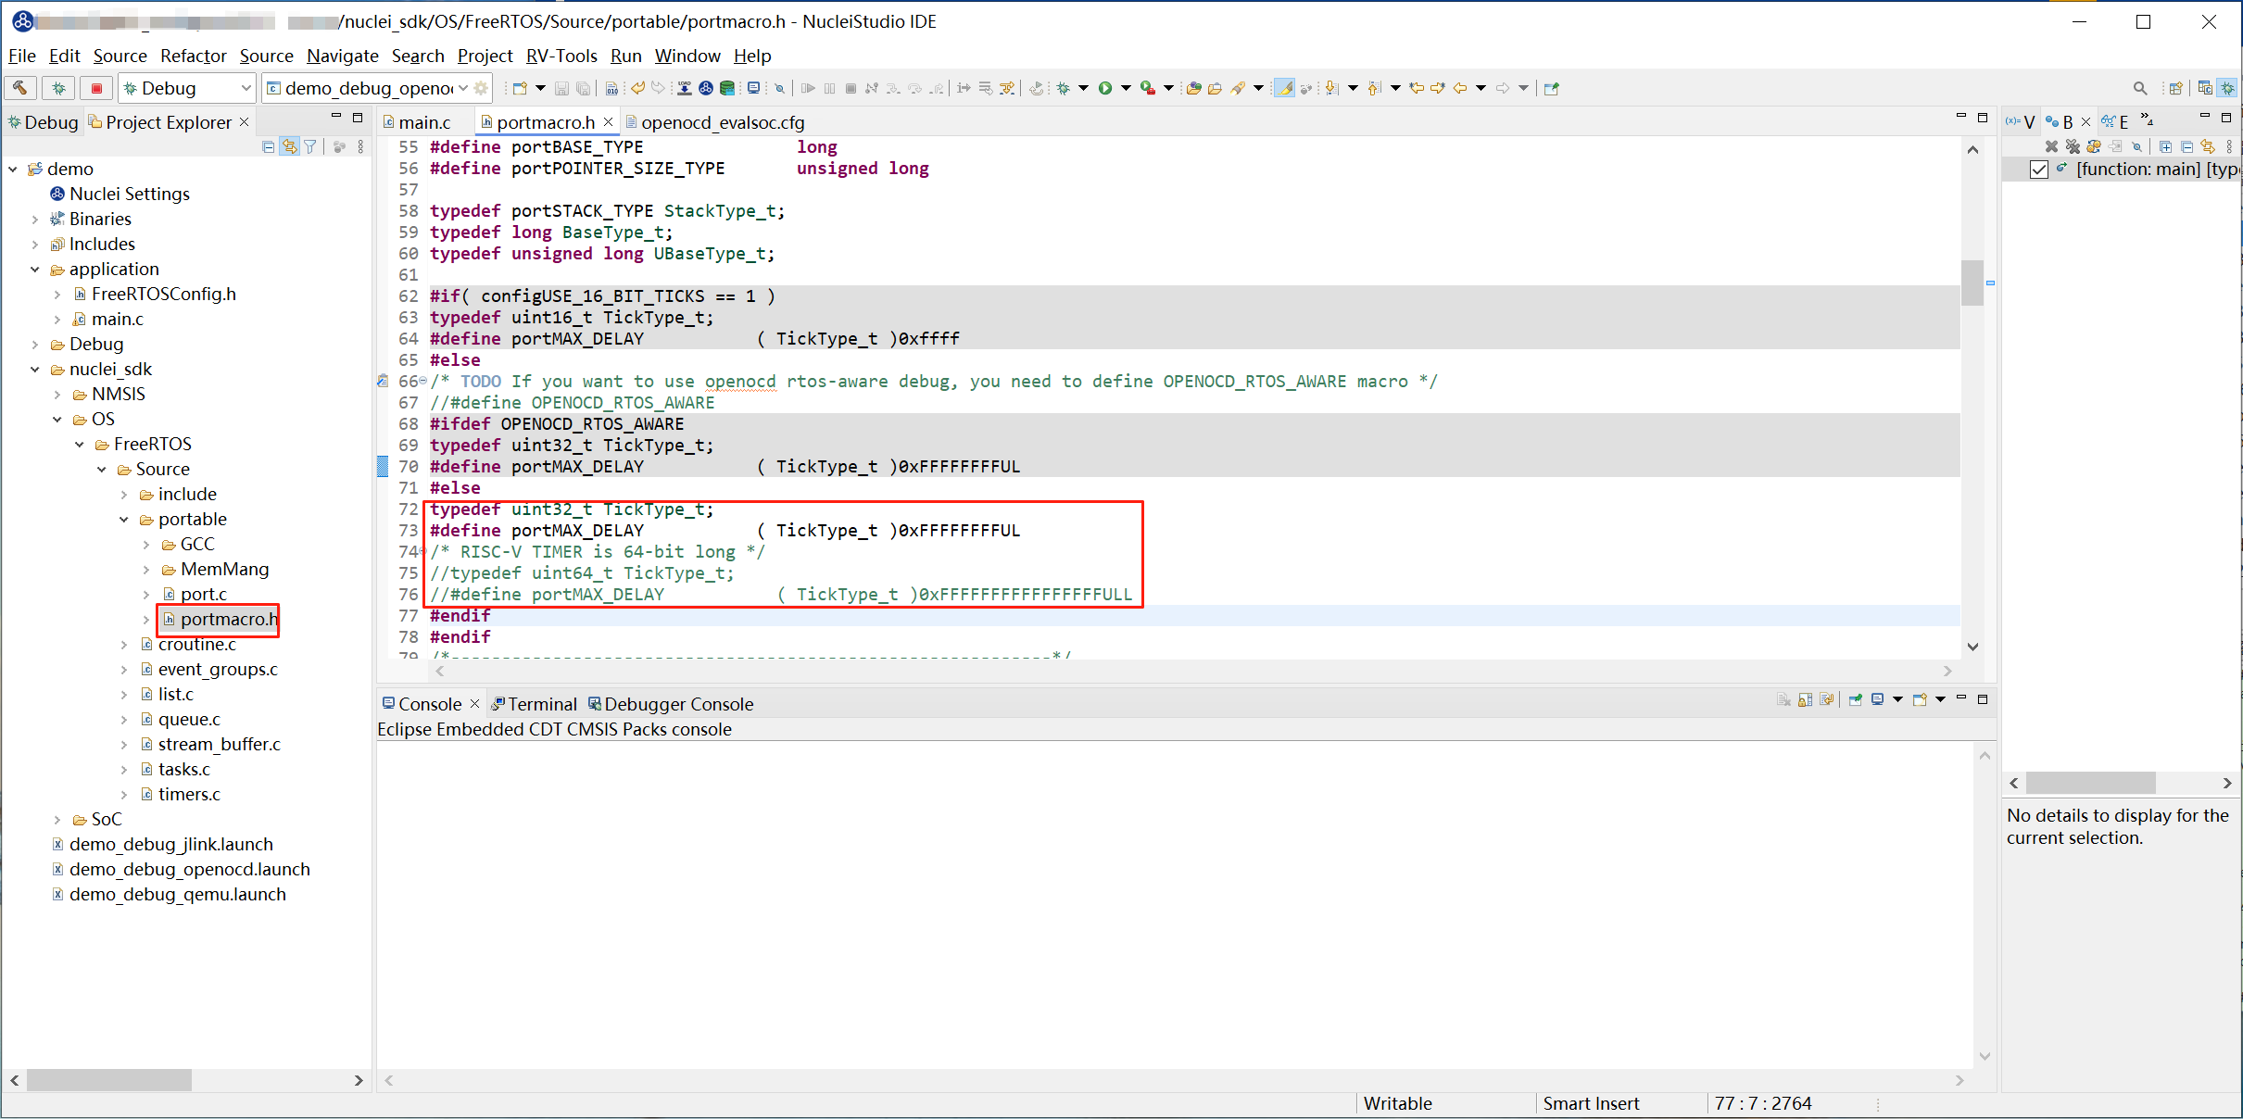Select Nuclei Settings item
The height and width of the screenshot is (1119, 2243).
pos(129,194)
